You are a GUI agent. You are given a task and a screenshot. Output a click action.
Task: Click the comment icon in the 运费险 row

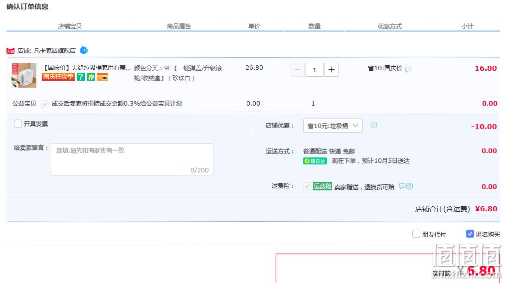click(402, 186)
